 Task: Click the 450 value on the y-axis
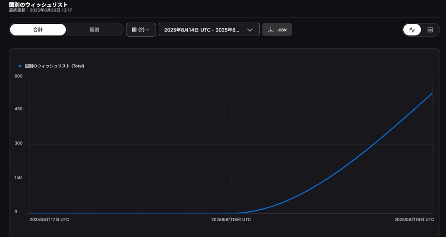[19, 109]
